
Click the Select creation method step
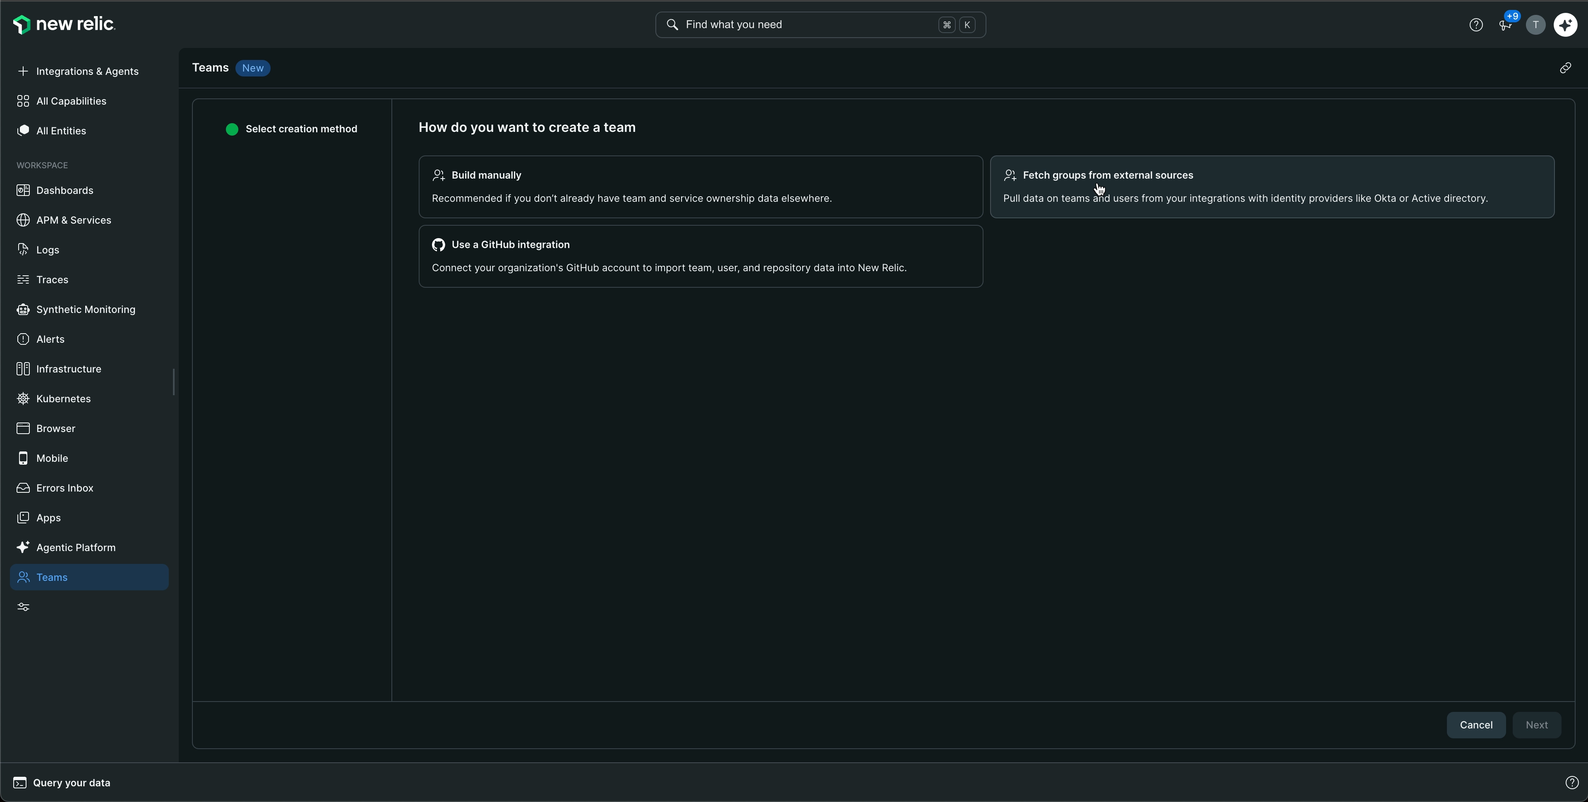point(292,129)
